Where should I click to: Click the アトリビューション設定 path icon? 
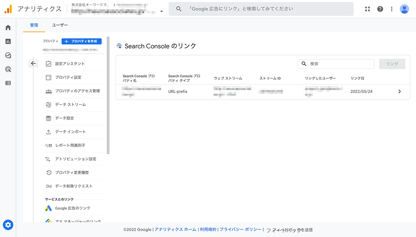click(48, 159)
